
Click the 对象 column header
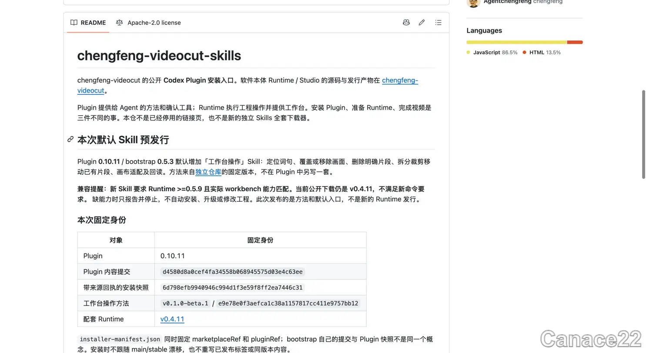[x=116, y=240]
